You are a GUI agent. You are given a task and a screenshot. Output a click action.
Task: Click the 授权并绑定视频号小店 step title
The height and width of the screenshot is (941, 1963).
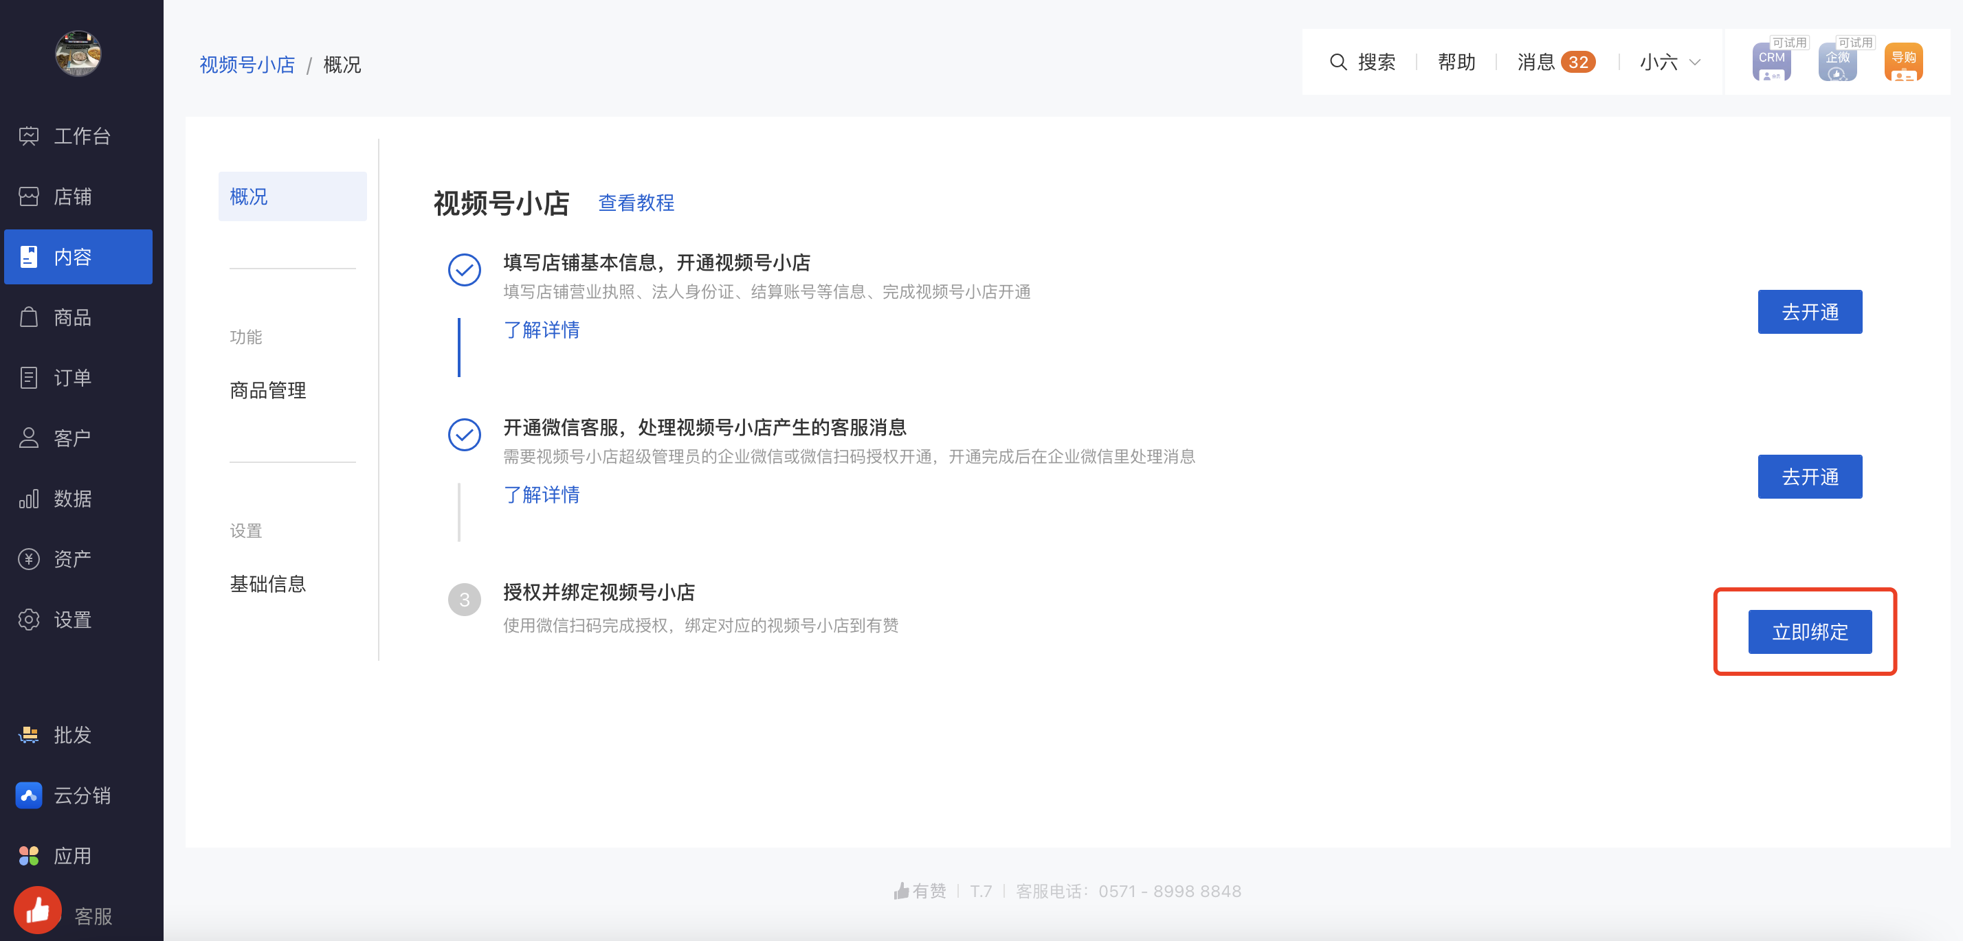tap(598, 592)
